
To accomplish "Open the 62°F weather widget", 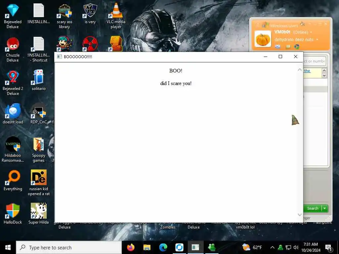I will 252,247.
